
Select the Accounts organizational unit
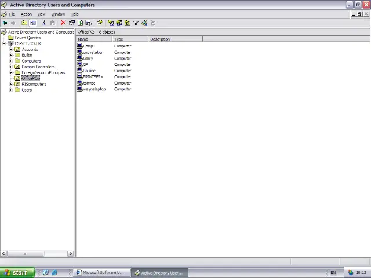(30, 49)
